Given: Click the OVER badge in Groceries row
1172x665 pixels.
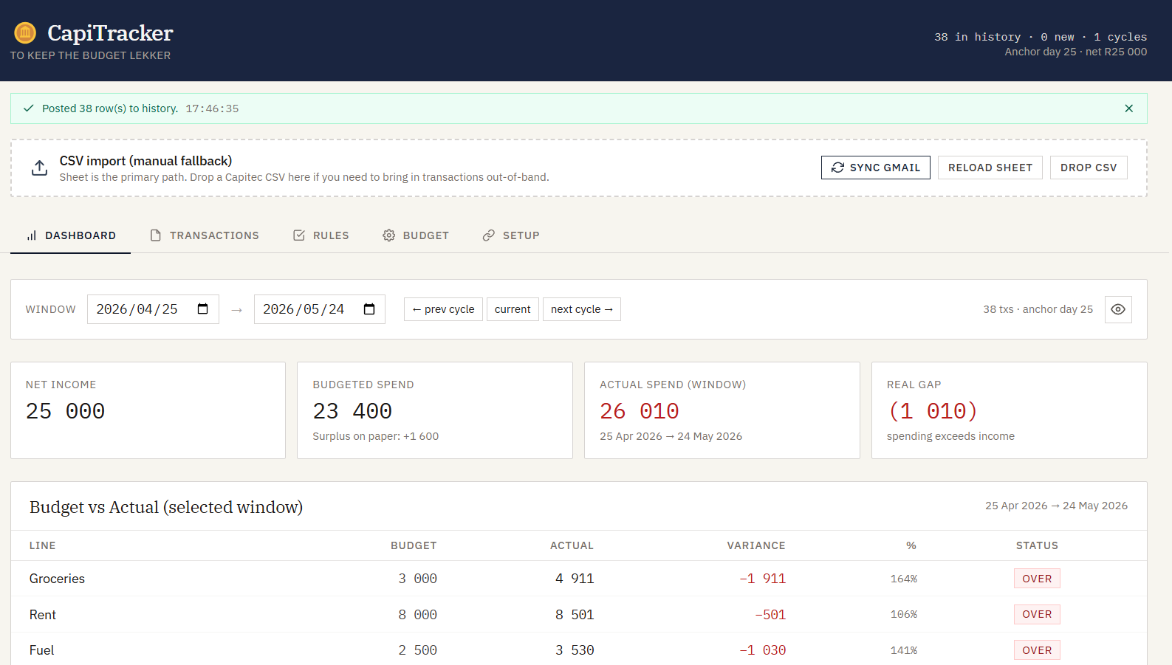Looking at the screenshot, I should 1037,579.
